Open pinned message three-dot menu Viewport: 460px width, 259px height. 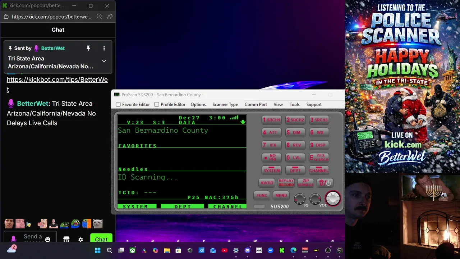click(104, 48)
